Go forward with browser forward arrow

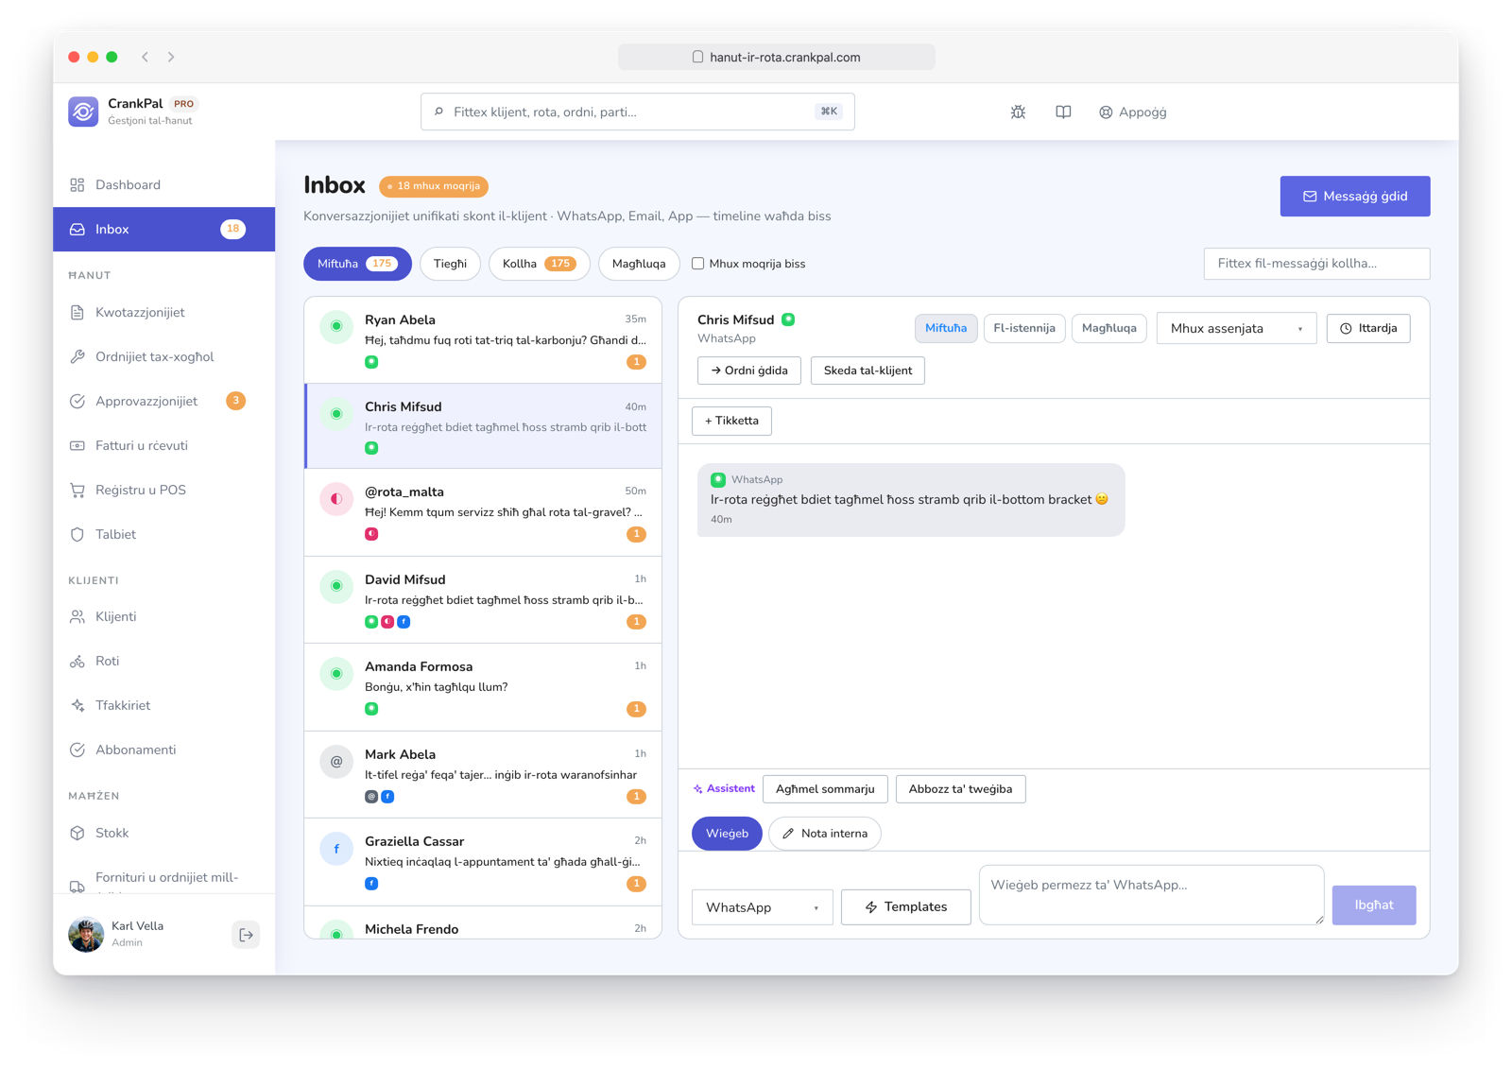(171, 57)
